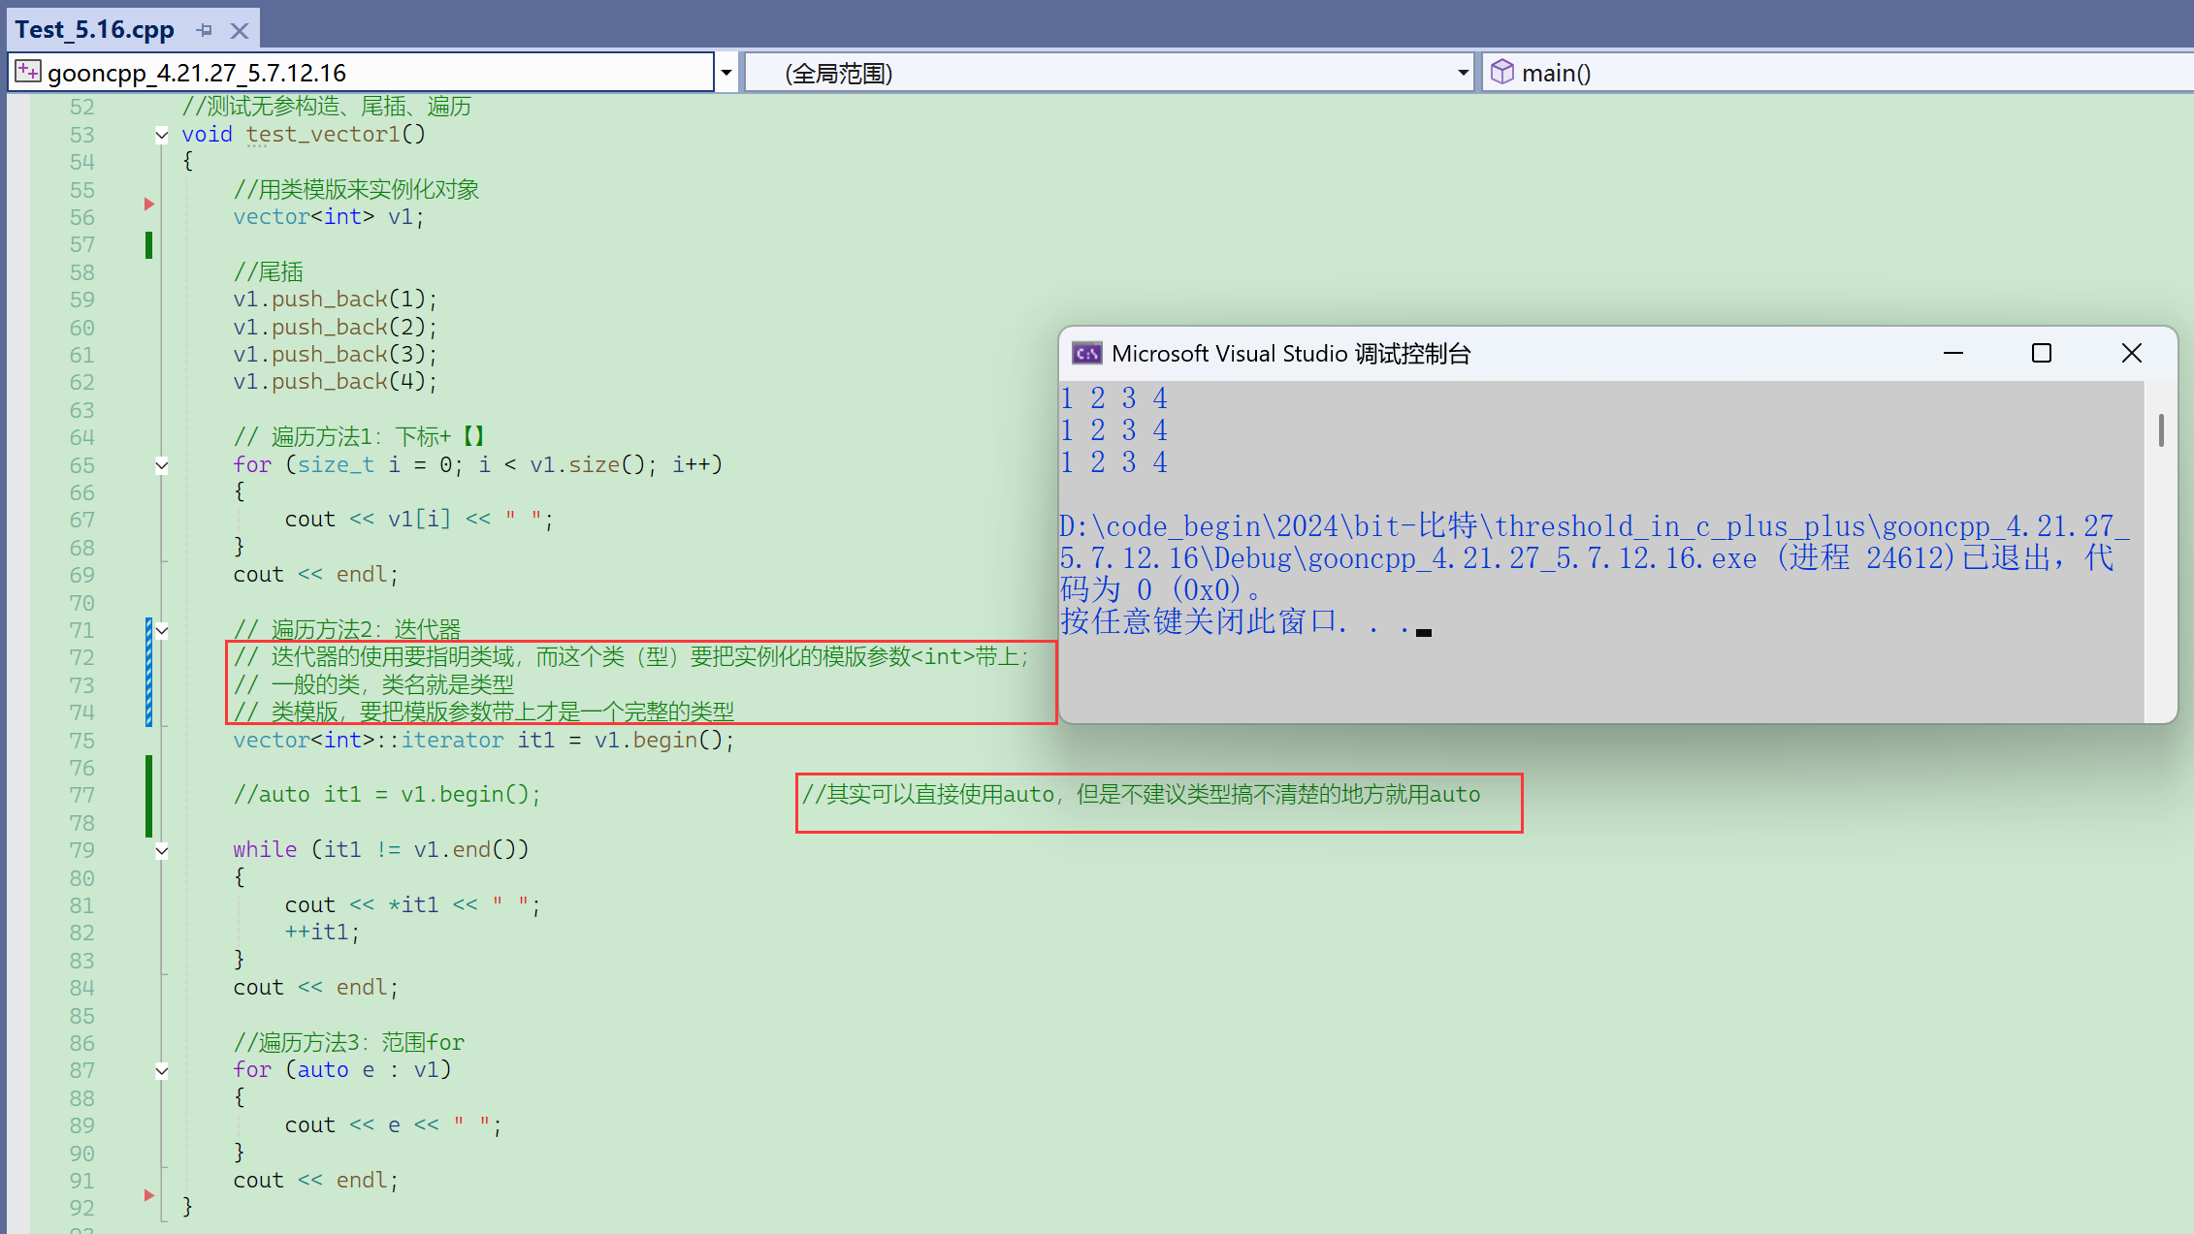Select the Test_5.16.cpp file tab
Image resolution: width=2194 pixels, height=1234 pixels.
tap(95, 30)
